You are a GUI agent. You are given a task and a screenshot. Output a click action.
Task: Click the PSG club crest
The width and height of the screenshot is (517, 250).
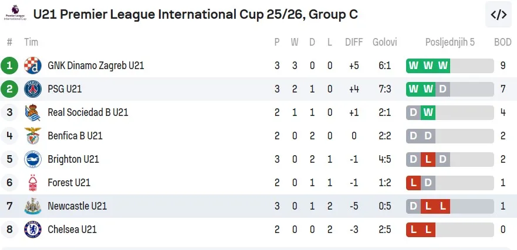(33, 89)
